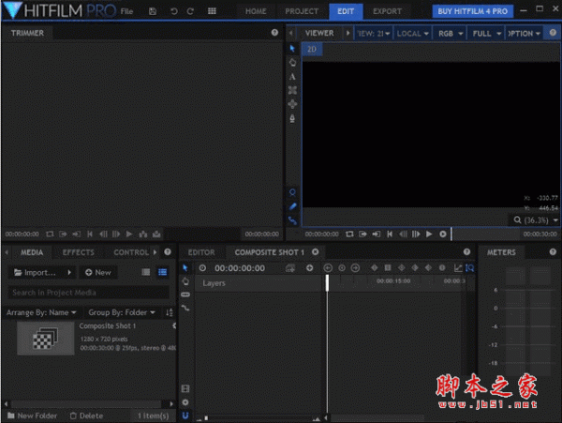Click the New Folder button
Image resolution: width=562 pixels, height=423 pixels.
click(32, 415)
